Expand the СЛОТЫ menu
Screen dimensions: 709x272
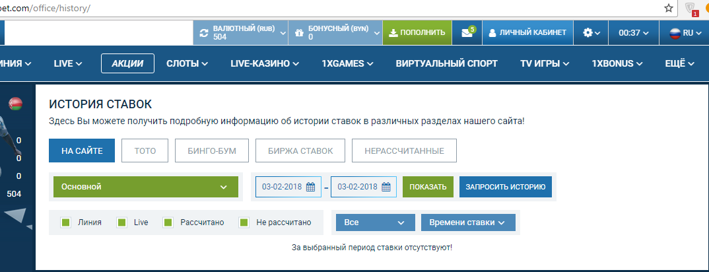pos(187,63)
